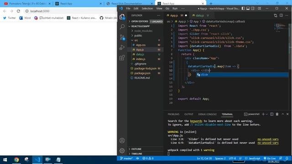
Task: Select the App.js editor tab
Action: (177, 15)
